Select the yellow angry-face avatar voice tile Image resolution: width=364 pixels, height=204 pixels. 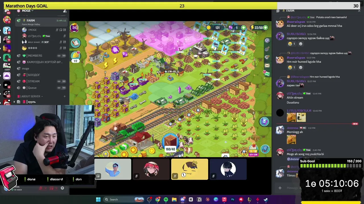coord(190,169)
